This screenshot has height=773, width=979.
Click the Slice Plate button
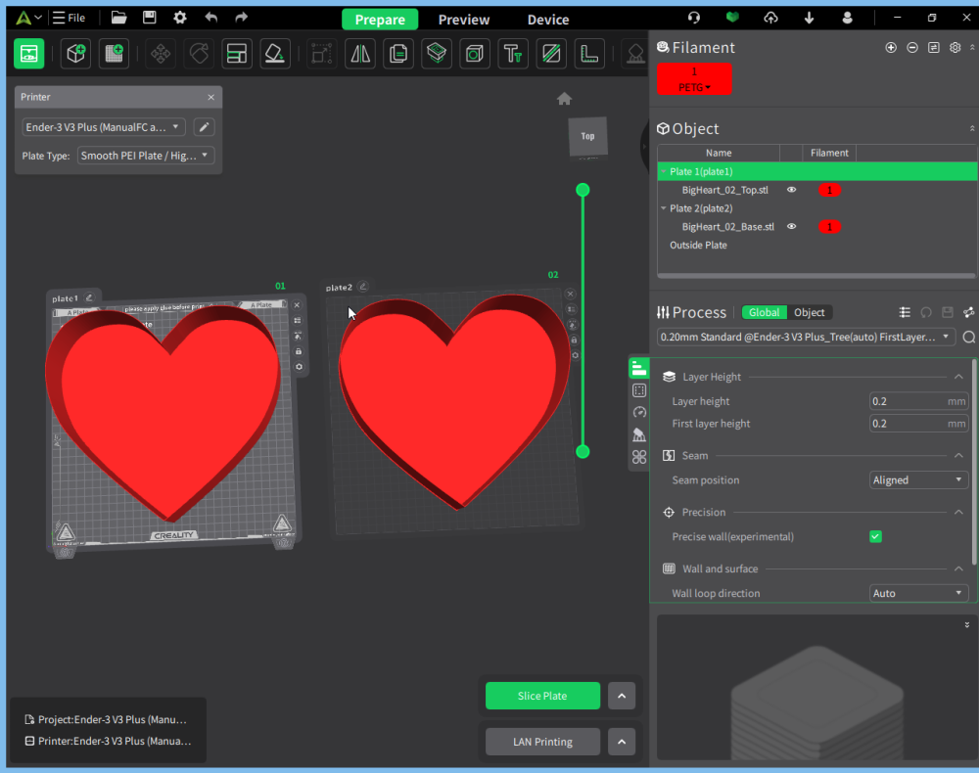(x=542, y=696)
